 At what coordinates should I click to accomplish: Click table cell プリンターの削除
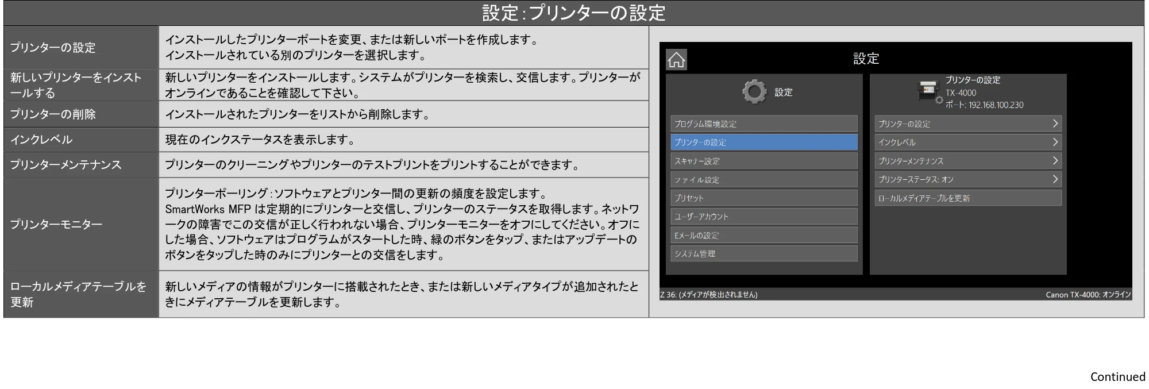[x=81, y=114]
